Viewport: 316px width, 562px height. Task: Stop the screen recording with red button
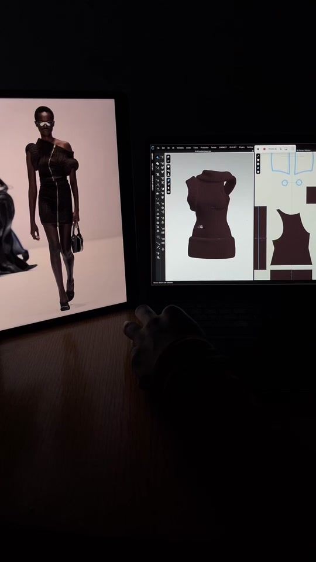click(265, 149)
